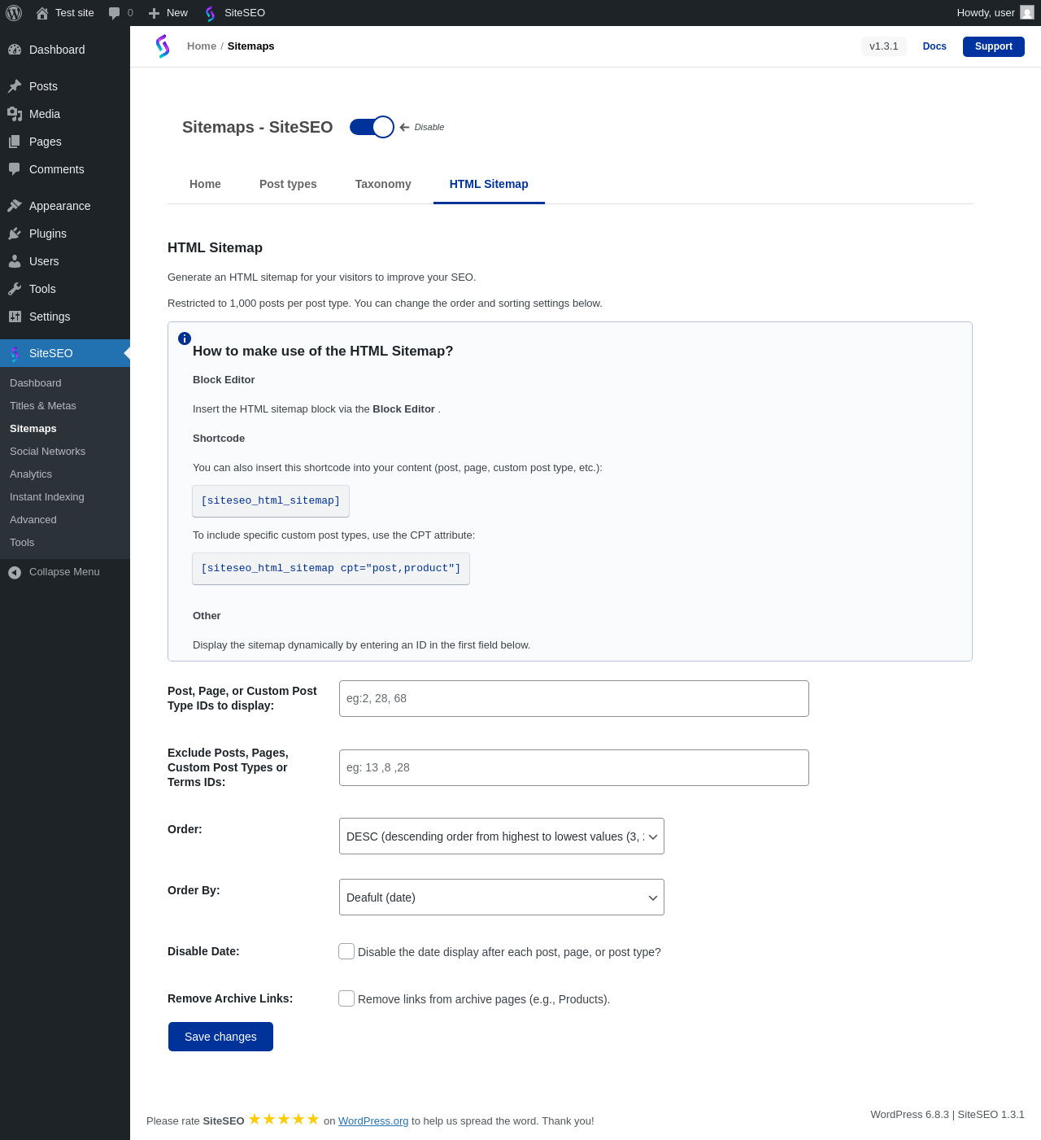The image size is (1041, 1140).
Task: Click the Support button
Action: coord(994,46)
